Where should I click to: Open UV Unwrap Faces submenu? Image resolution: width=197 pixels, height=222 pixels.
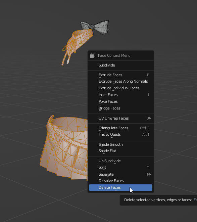120,118
